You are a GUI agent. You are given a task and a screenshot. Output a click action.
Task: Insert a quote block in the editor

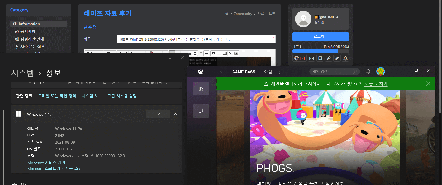(206, 53)
